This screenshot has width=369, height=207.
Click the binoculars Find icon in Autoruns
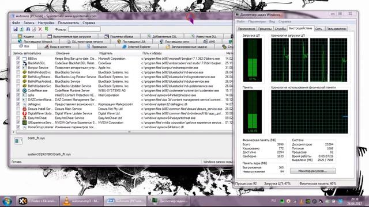tap(28, 29)
